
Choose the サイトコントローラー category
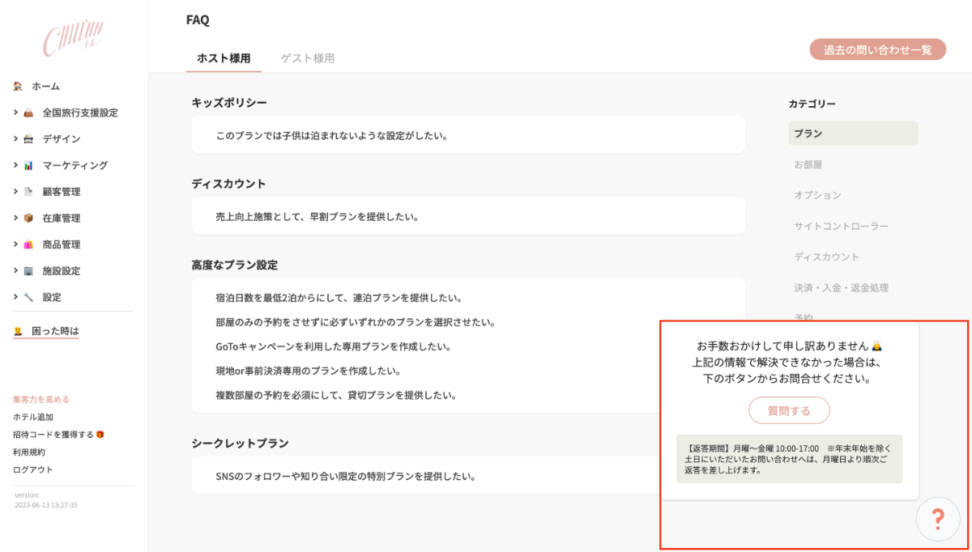(841, 226)
